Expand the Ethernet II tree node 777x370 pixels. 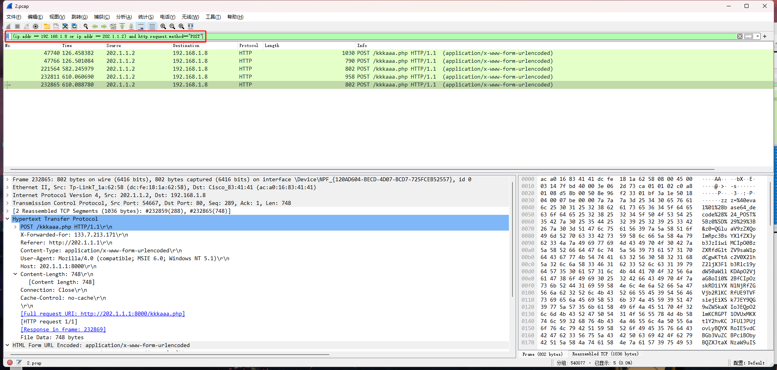(x=8, y=187)
